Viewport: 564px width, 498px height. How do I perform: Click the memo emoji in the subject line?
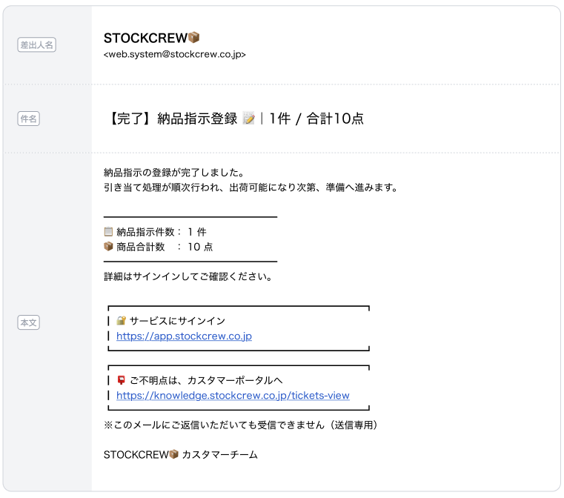[249, 119]
